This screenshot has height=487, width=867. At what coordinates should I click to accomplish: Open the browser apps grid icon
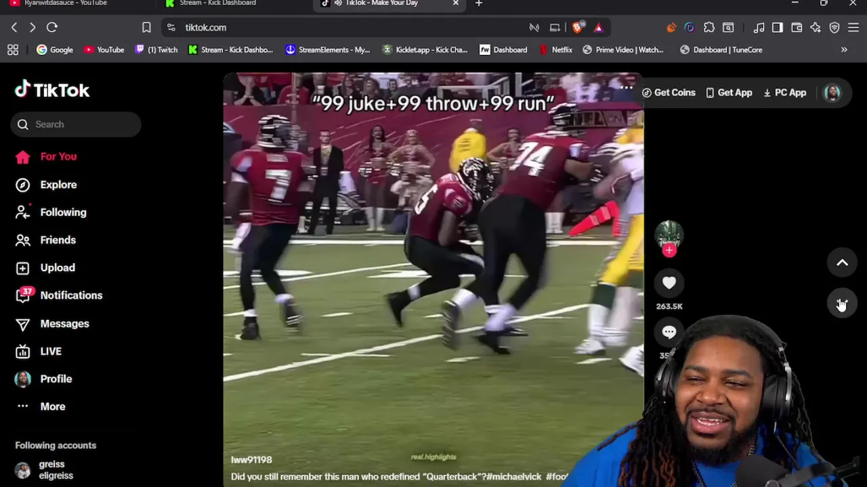click(13, 50)
